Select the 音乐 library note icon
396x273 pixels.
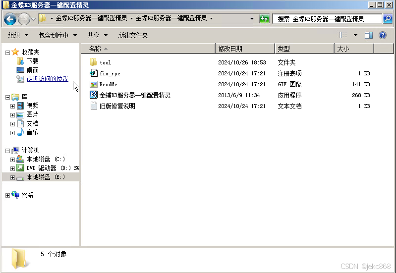coord(20,132)
